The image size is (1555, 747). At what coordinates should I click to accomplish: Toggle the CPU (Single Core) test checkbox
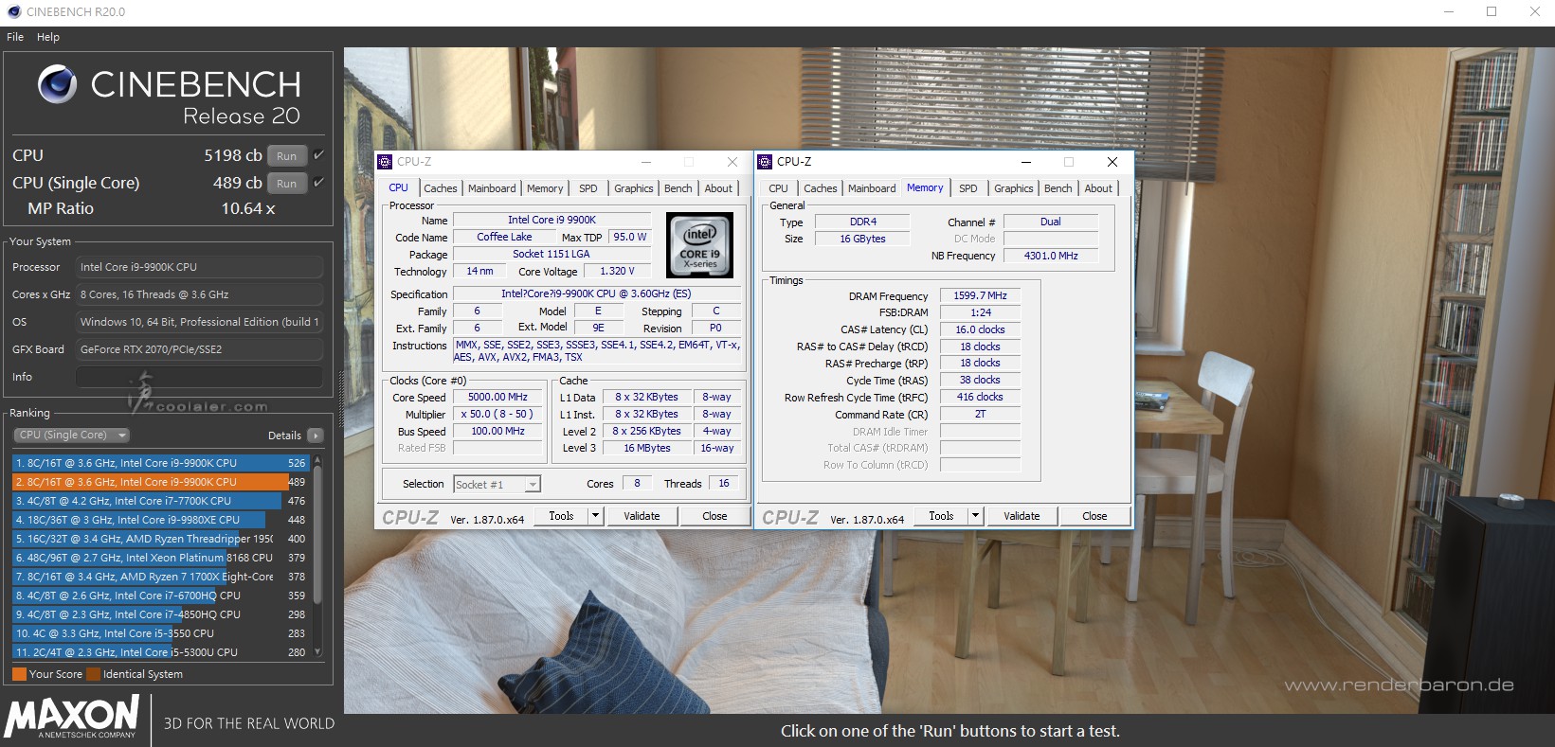(318, 183)
